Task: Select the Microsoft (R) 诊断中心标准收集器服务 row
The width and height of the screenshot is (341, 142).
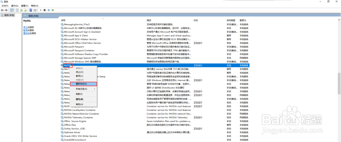Action: 155,28
